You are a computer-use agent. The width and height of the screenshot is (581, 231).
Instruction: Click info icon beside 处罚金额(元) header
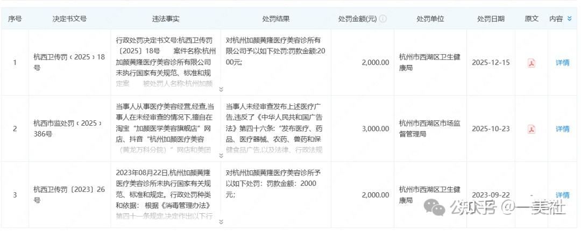pyautogui.click(x=383, y=19)
